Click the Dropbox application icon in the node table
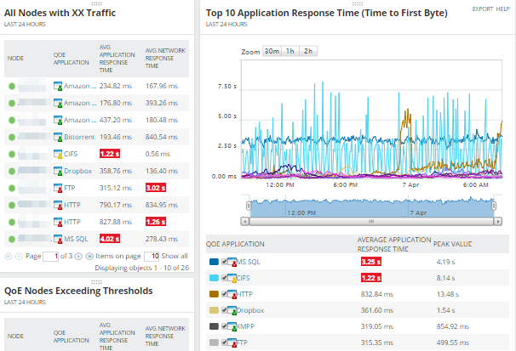Viewport: 516px width, 351px height. [58, 171]
